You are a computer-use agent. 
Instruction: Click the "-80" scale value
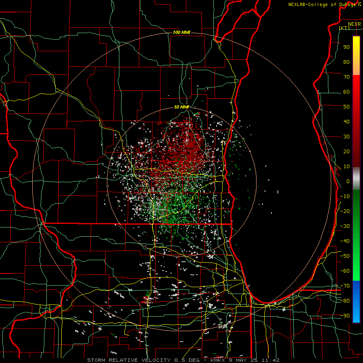[345, 301]
